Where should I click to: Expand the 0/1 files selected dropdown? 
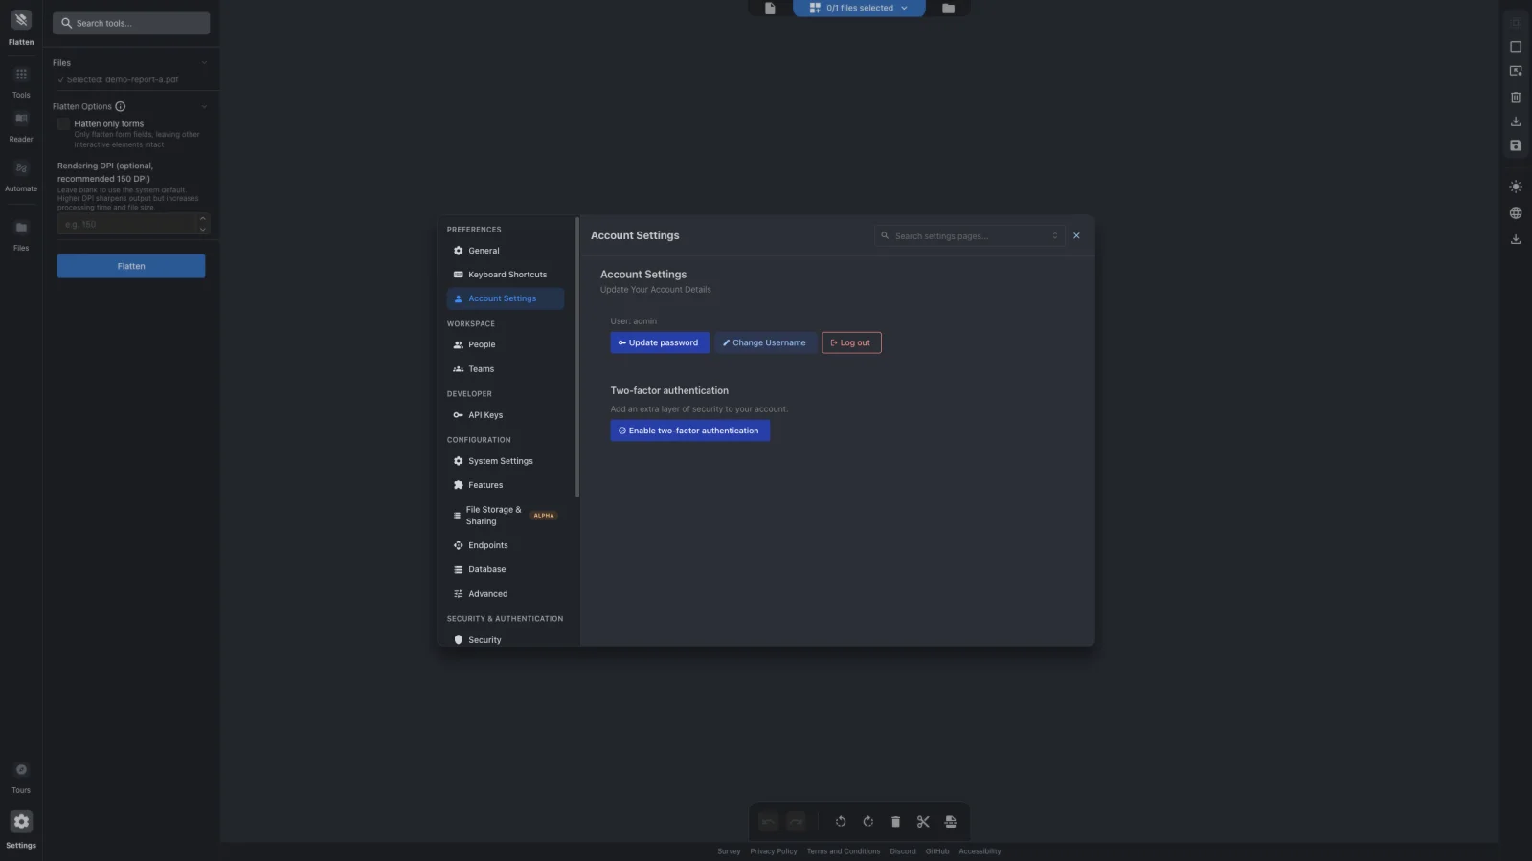click(x=859, y=8)
